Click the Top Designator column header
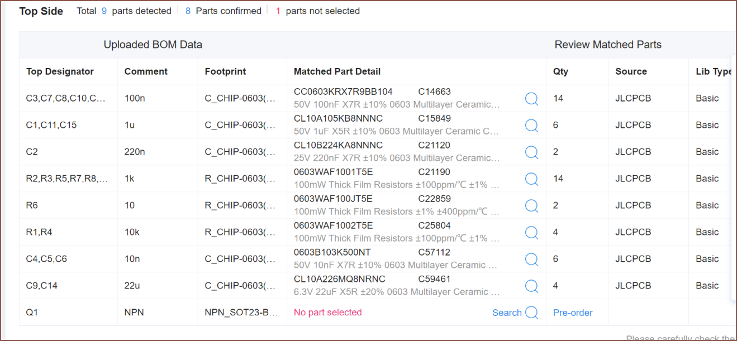The width and height of the screenshot is (737, 341). (60, 71)
